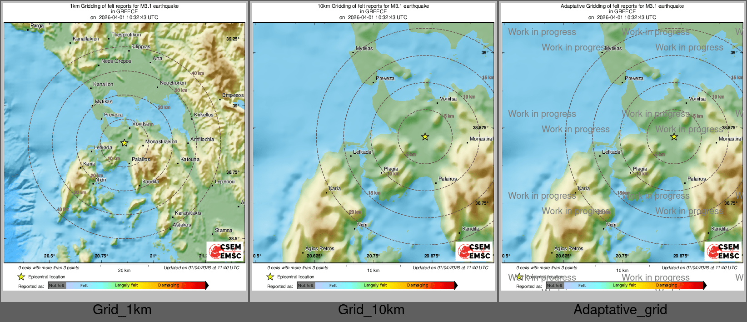The width and height of the screenshot is (747, 322).
Task: Click the 'Largely felt' section of the Grid_1km legend
Action: (x=126, y=286)
